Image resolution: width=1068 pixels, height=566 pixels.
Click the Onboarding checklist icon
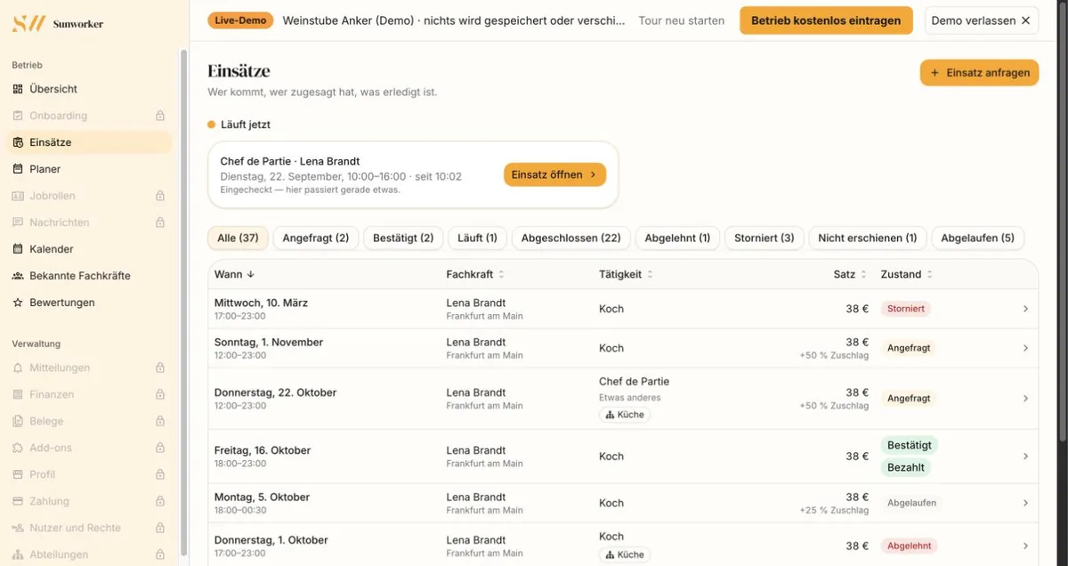tap(18, 116)
